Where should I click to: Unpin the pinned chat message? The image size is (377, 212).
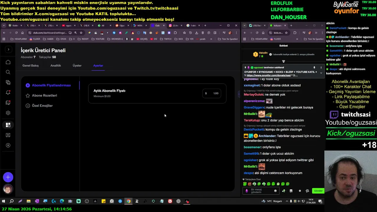pyautogui.click(x=314, y=67)
